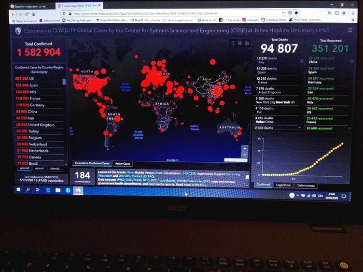Screen dimensions: 363x272
Task: Toggle the blue bookmark star
Action: 296,13
